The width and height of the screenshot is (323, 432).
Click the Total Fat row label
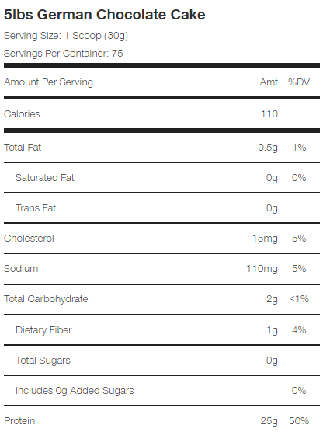23,148
